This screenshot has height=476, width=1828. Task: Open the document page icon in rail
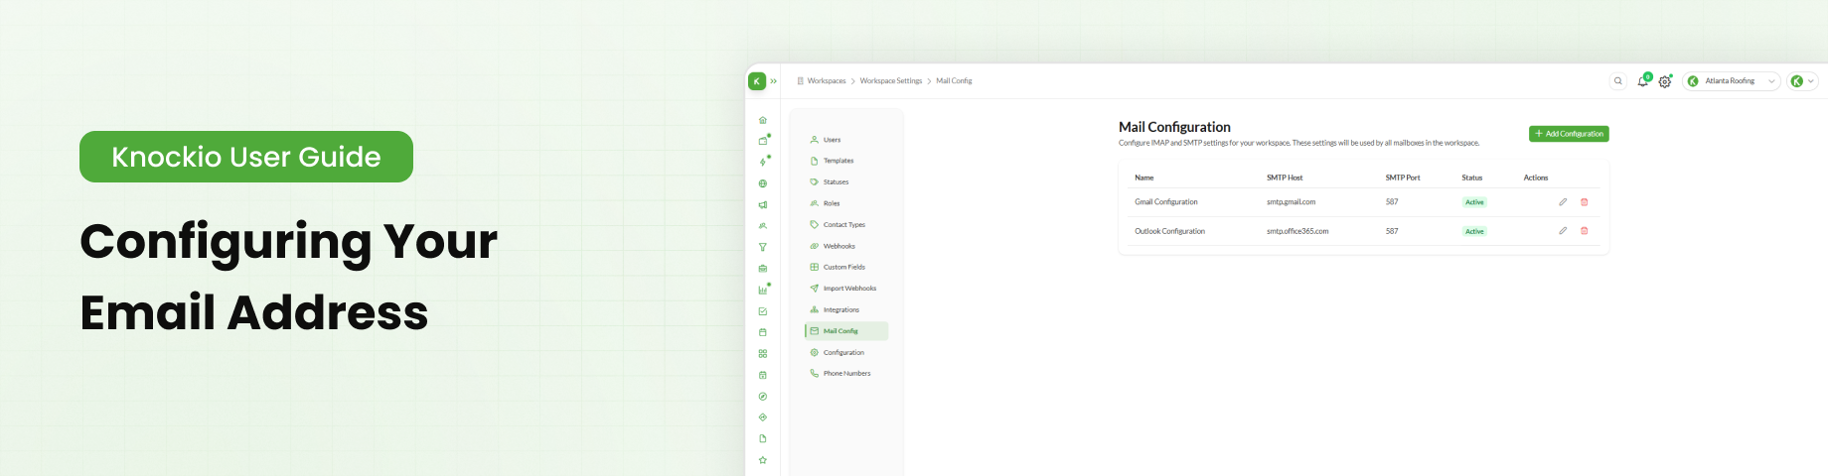click(x=763, y=438)
